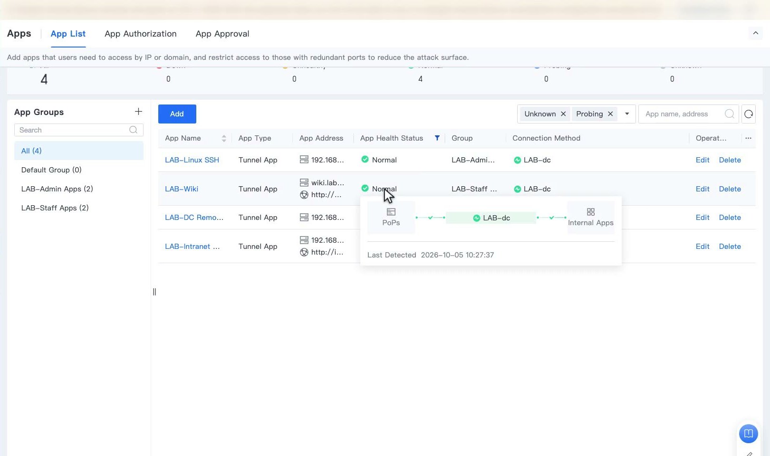Select the All (4) group
The height and width of the screenshot is (456, 770).
(79, 151)
